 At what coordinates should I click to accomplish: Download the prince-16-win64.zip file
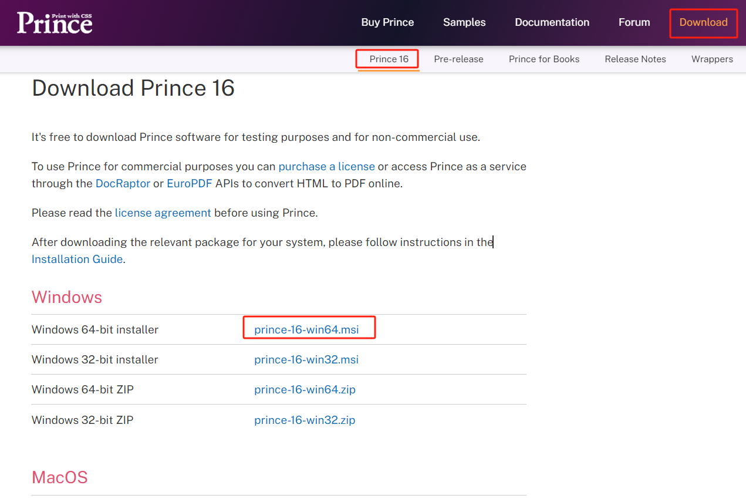tap(305, 389)
